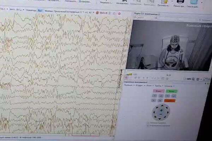Viewport: 212px width, 141px height.
Task: Click the search field in the video window
Action: tap(144, 18)
